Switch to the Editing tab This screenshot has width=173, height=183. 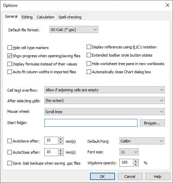tap(27, 17)
